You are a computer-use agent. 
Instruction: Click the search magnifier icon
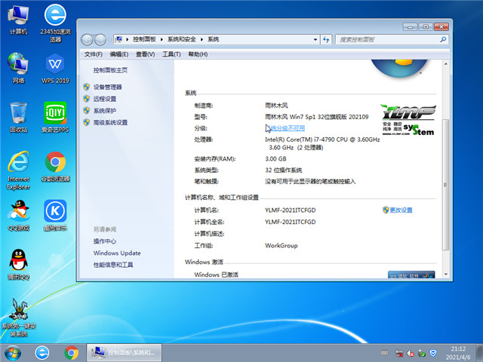pos(443,39)
